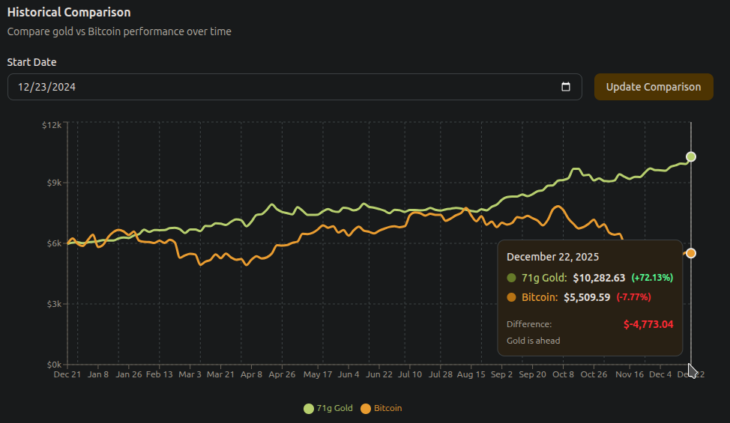This screenshot has width=730, height=423.
Task: Select the day segment of the Start Date
Action: coord(41,87)
